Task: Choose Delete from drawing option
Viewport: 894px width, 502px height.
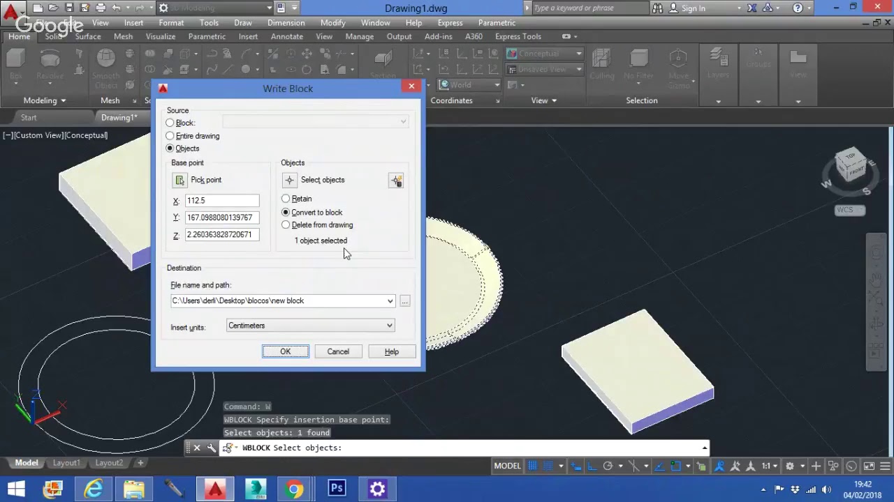Action: click(286, 225)
